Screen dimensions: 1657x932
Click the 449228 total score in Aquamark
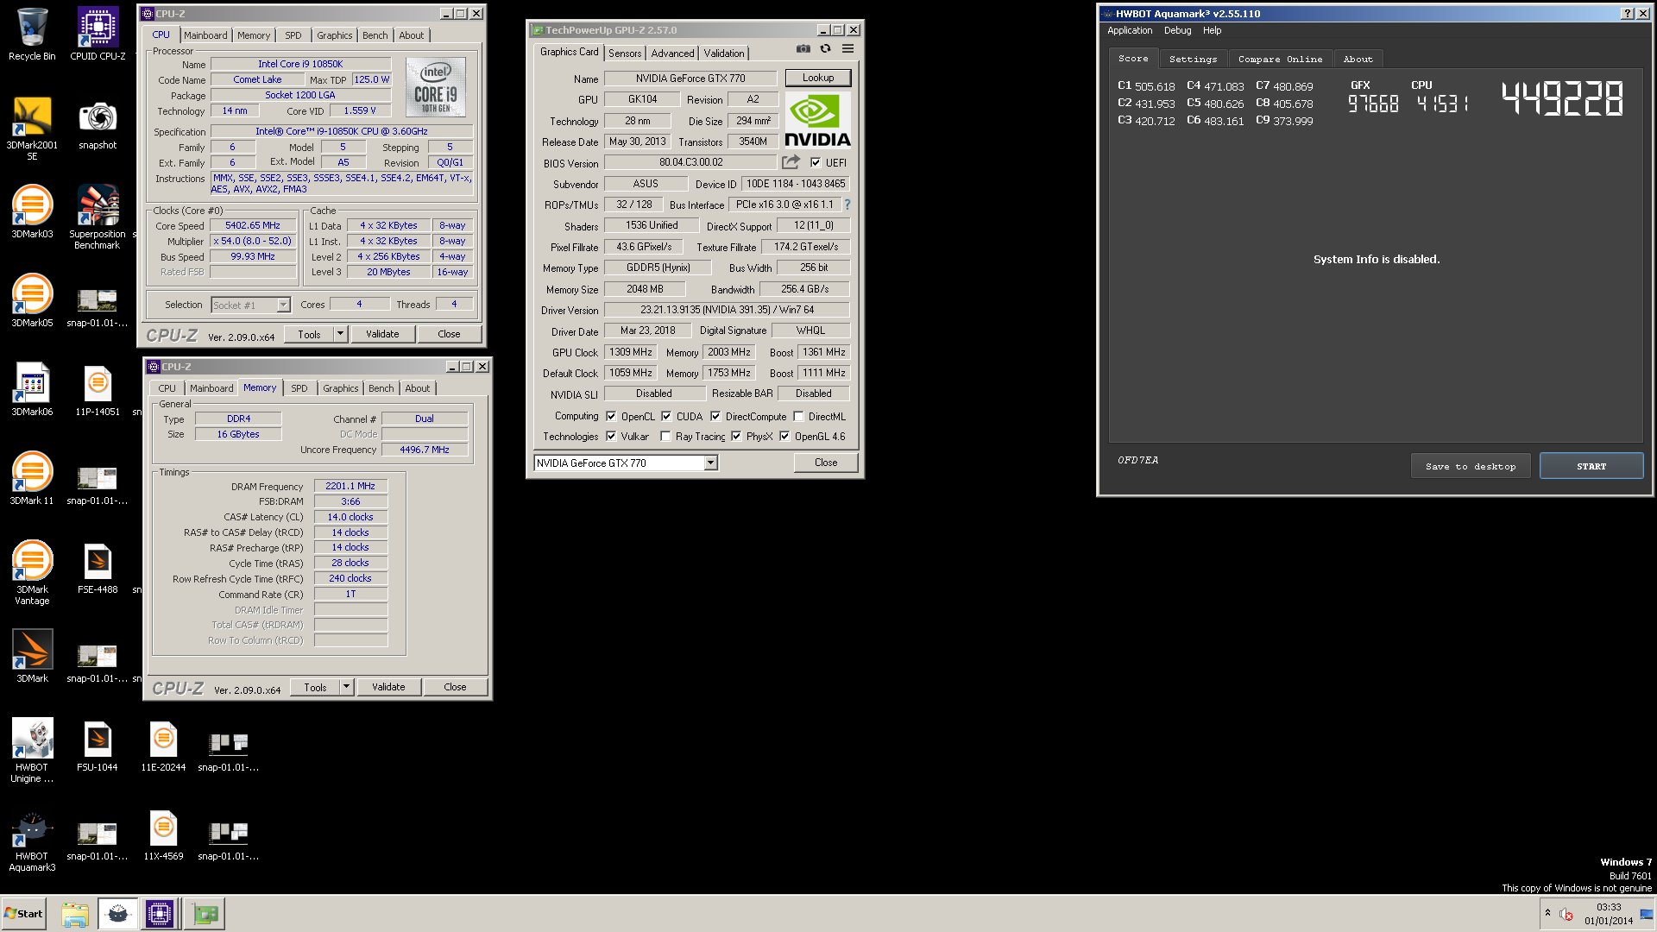point(1562,98)
